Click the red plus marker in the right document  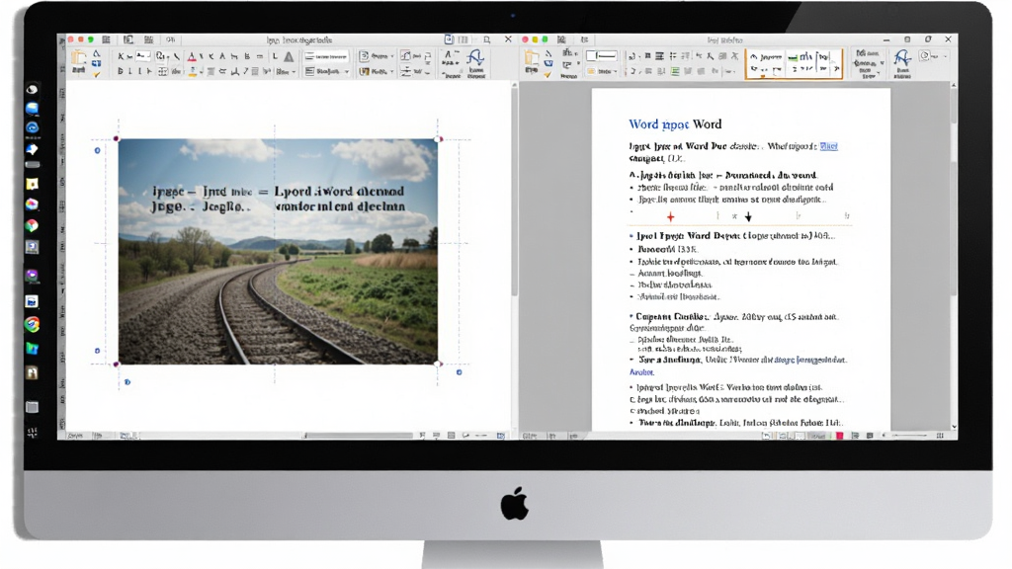671,216
